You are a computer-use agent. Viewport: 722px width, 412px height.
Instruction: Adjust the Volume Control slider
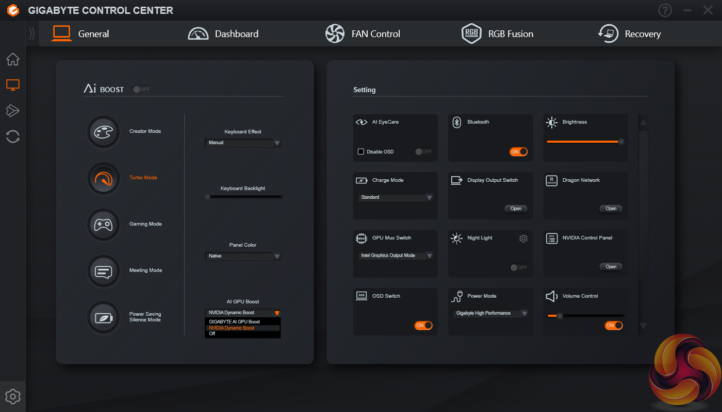(585, 316)
